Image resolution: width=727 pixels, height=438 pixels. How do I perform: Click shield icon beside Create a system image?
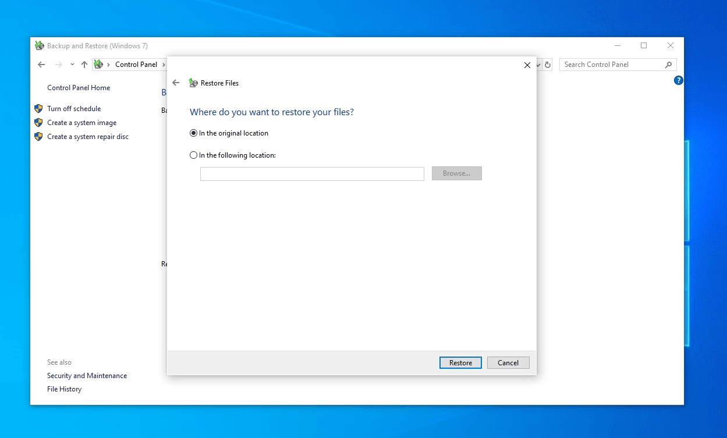38,123
